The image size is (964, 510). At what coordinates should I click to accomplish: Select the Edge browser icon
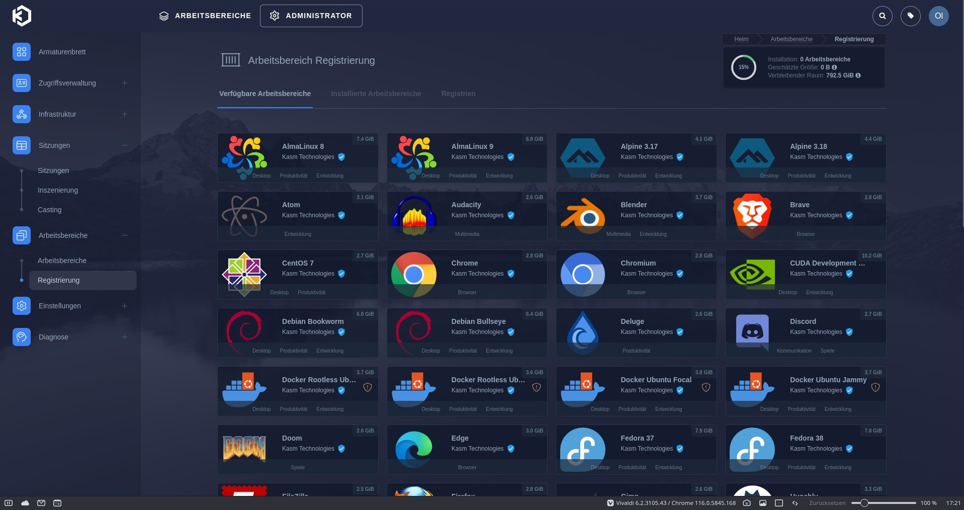(414, 449)
